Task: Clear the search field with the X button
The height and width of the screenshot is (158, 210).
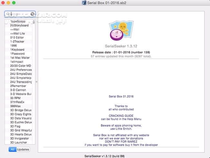Action: coord(32,14)
